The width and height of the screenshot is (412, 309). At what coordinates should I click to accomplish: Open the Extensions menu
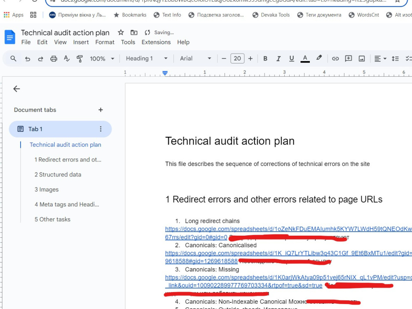click(156, 42)
